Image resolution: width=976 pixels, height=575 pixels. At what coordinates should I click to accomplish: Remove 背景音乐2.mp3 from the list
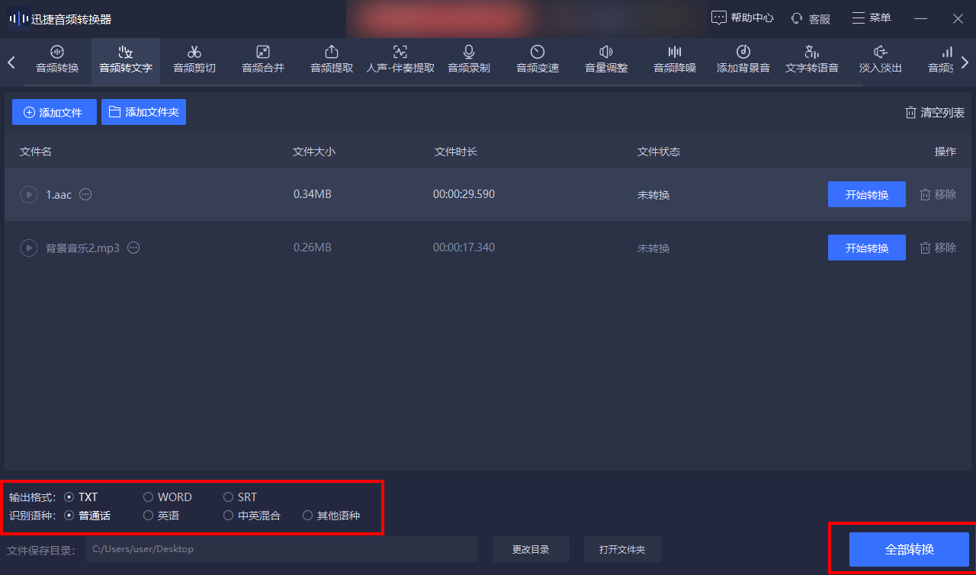[x=938, y=248]
